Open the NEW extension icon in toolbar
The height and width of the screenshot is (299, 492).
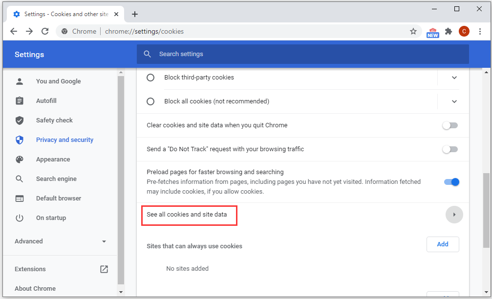point(433,32)
